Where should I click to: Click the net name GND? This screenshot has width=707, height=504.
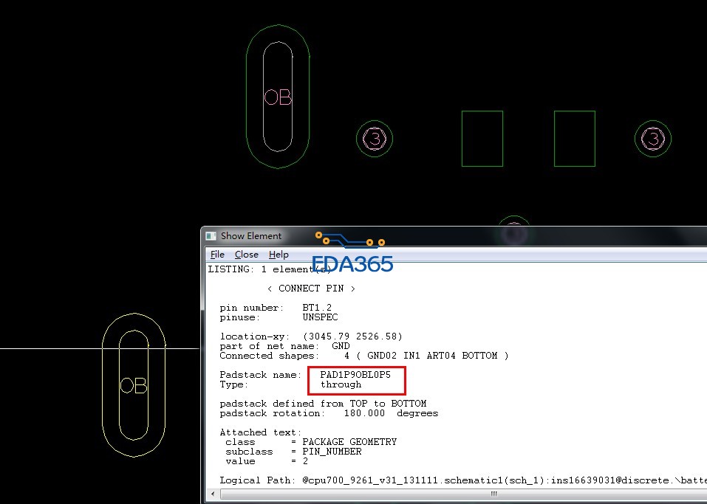pyautogui.click(x=341, y=346)
